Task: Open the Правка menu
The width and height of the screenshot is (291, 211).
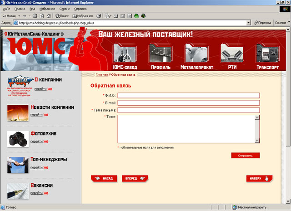Action: tap(20, 9)
